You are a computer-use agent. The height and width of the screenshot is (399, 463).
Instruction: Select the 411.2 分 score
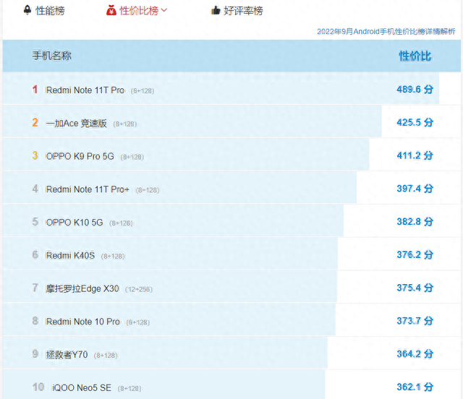[x=415, y=155]
